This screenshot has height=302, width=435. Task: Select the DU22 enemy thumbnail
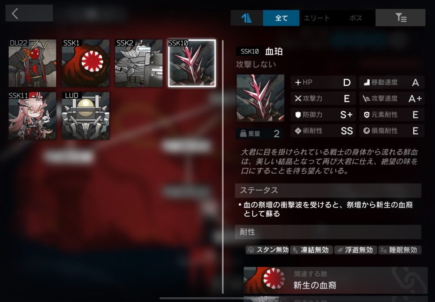(32, 63)
